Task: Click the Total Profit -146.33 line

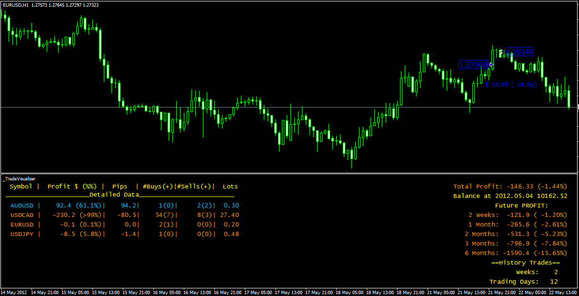Action: pyautogui.click(x=510, y=187)
